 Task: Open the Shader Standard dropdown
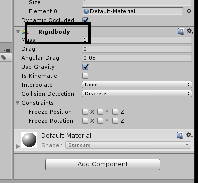(128, 145)
